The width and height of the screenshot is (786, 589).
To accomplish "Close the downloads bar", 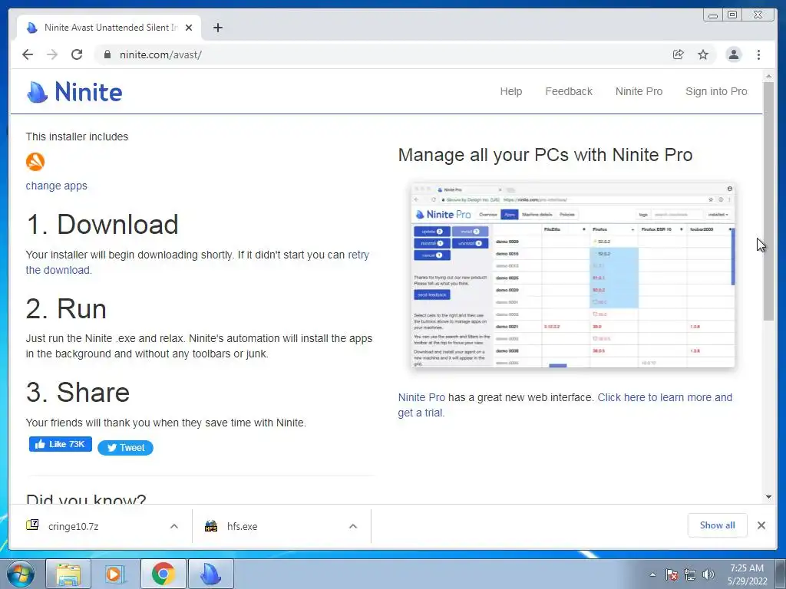I will 761,525.
